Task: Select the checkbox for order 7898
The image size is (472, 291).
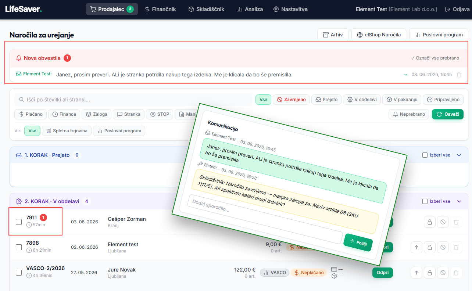Action: point(19,247)
